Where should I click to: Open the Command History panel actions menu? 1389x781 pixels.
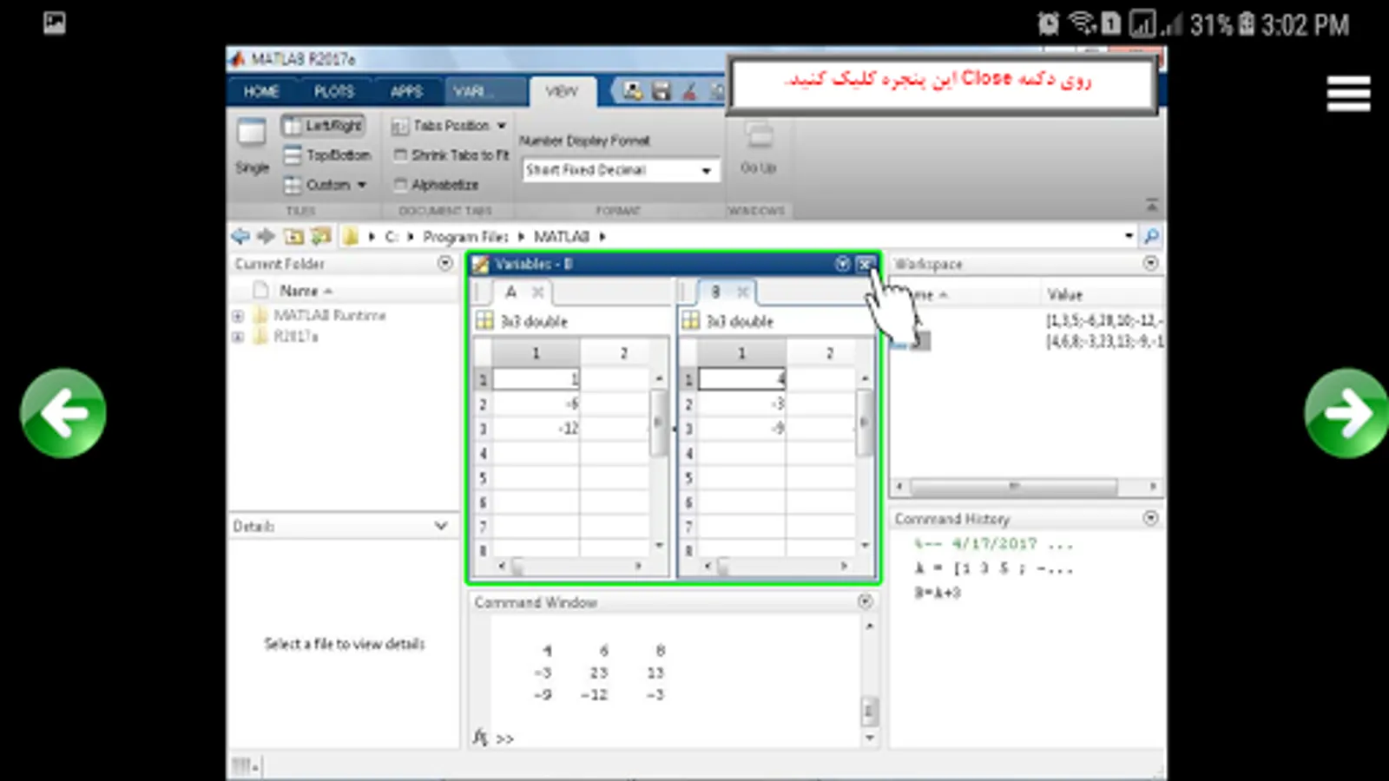click(x=1150, y=518)
